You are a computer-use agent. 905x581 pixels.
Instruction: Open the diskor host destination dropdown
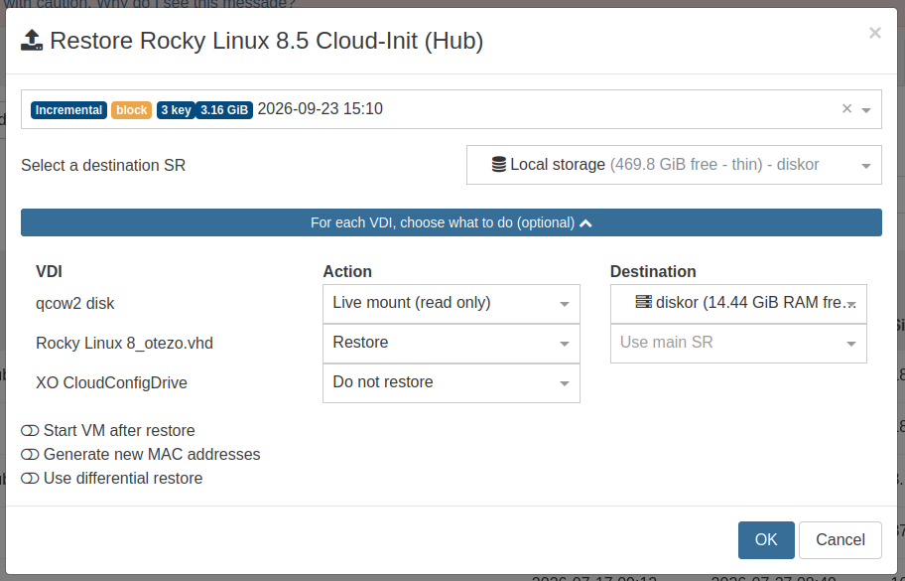coord(738,304)
